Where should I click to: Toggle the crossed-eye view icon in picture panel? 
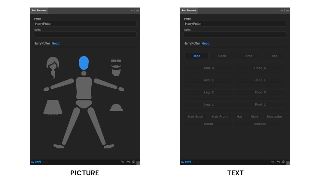click(123, 162)
